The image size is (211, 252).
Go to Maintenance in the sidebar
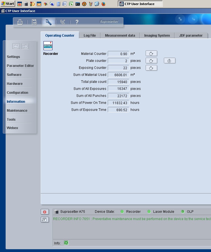[17, 111]
